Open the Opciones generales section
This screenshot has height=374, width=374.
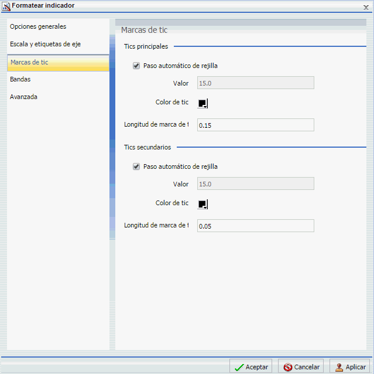[x=38, y=26]
